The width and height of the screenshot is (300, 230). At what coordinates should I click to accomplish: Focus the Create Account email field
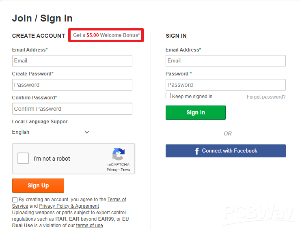coord(72,61)
